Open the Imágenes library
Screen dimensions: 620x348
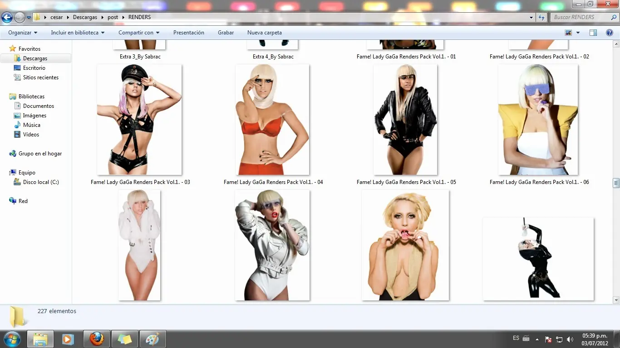coord(34,116)
